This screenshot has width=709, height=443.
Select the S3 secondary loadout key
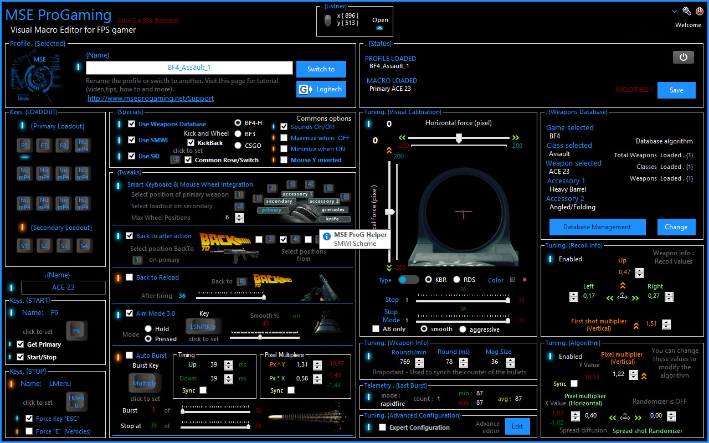coord(64,245)
